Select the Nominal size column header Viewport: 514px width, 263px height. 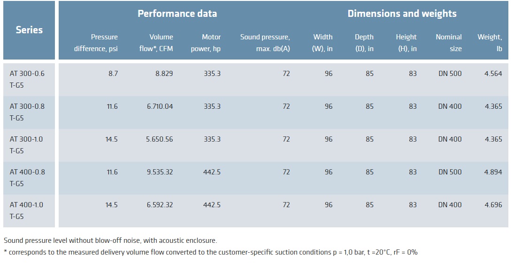coord(448,43)
